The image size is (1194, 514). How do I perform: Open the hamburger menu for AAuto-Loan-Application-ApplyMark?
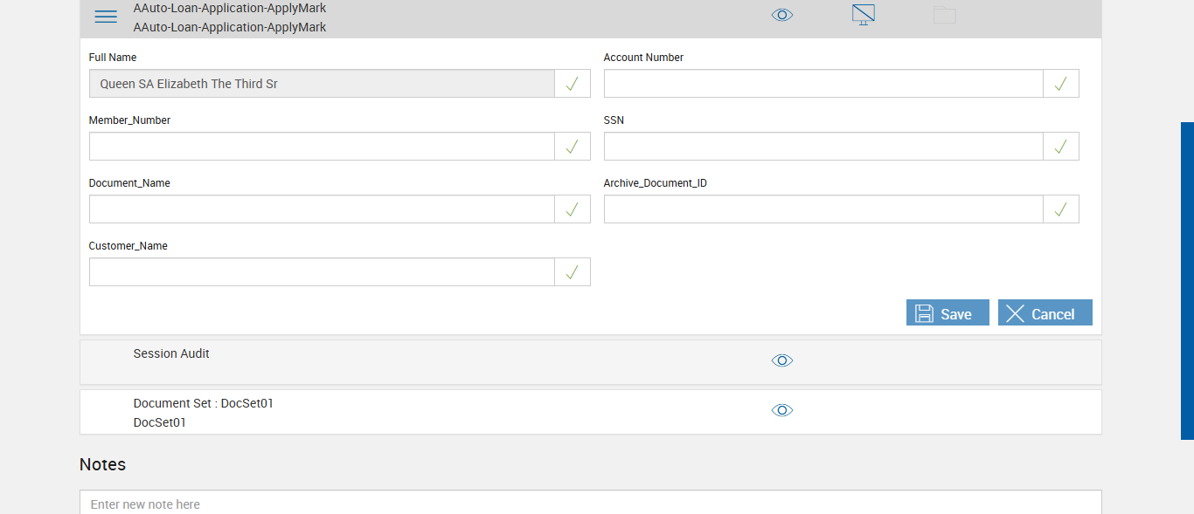[x=106, y=17]
